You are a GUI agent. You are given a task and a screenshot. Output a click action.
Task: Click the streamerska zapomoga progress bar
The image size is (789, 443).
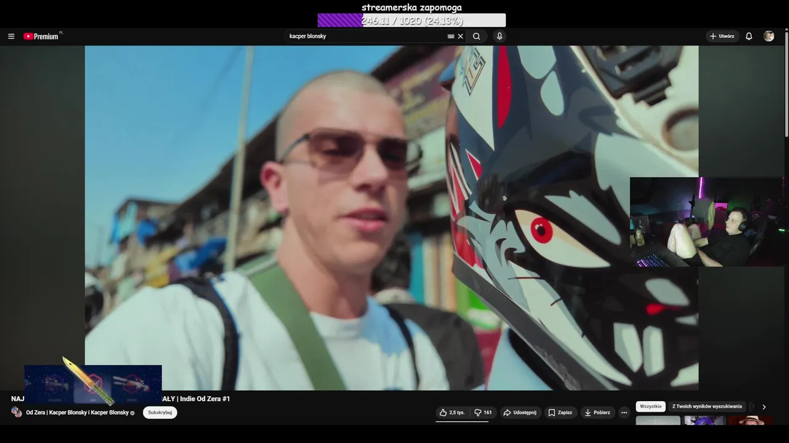click(412, 20)
